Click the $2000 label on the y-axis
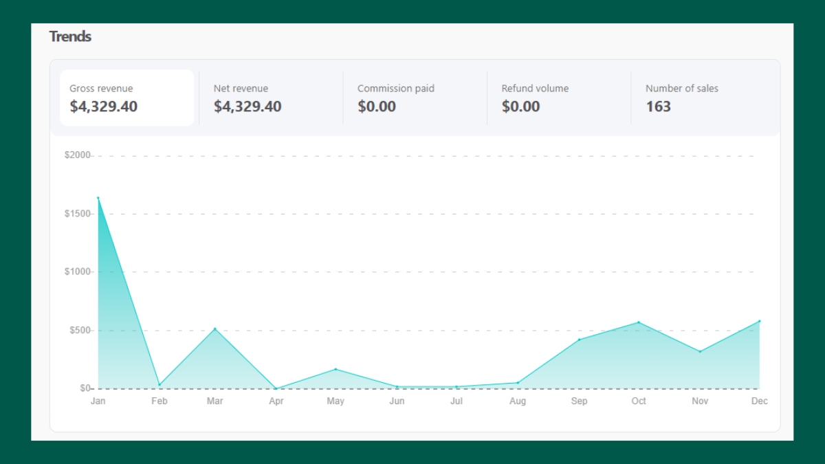 coord(78,155)
